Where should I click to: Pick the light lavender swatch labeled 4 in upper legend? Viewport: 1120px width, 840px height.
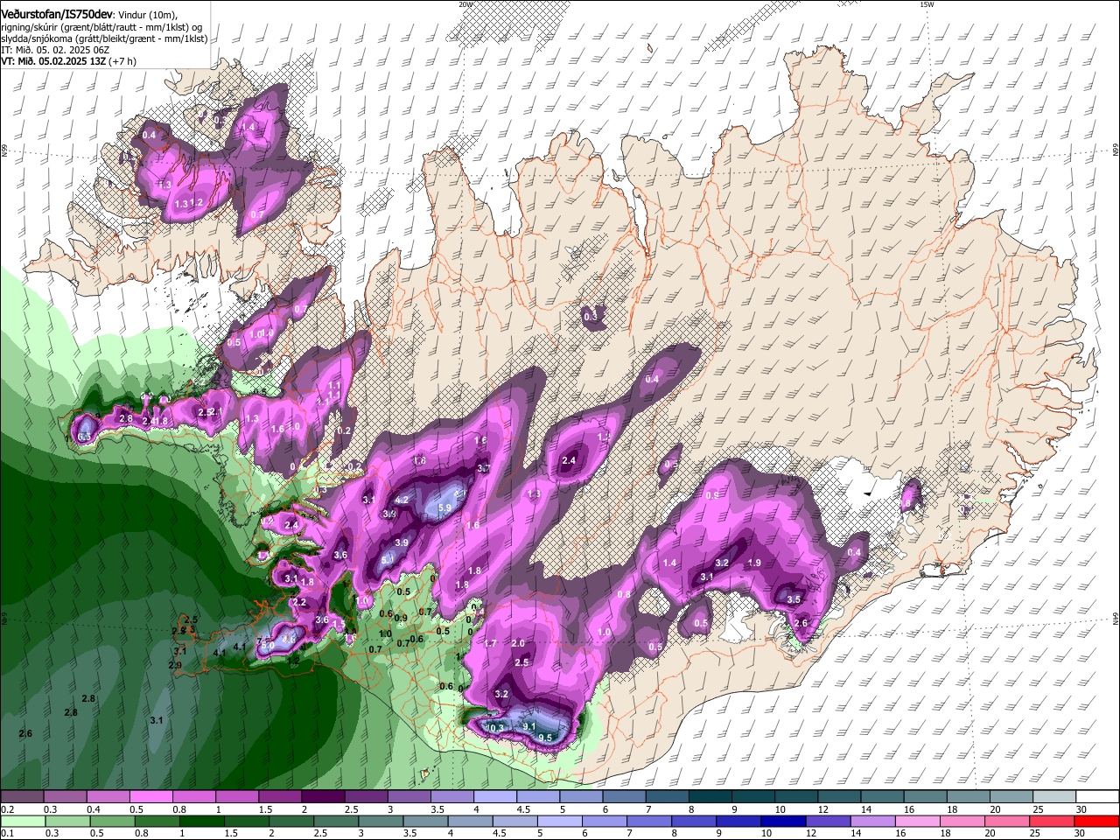pyautogui.click(x=495, y=797)
